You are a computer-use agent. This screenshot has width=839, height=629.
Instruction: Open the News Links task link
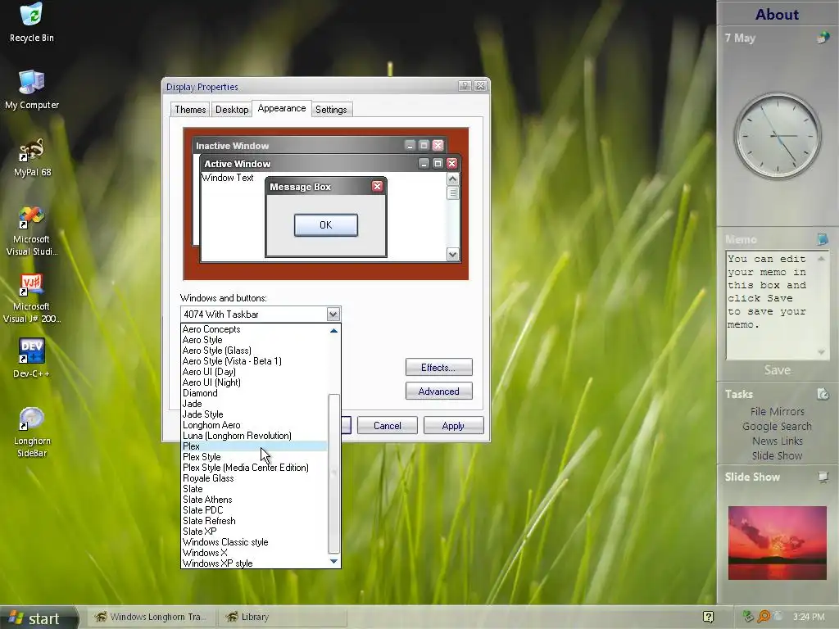click(778, 441)
